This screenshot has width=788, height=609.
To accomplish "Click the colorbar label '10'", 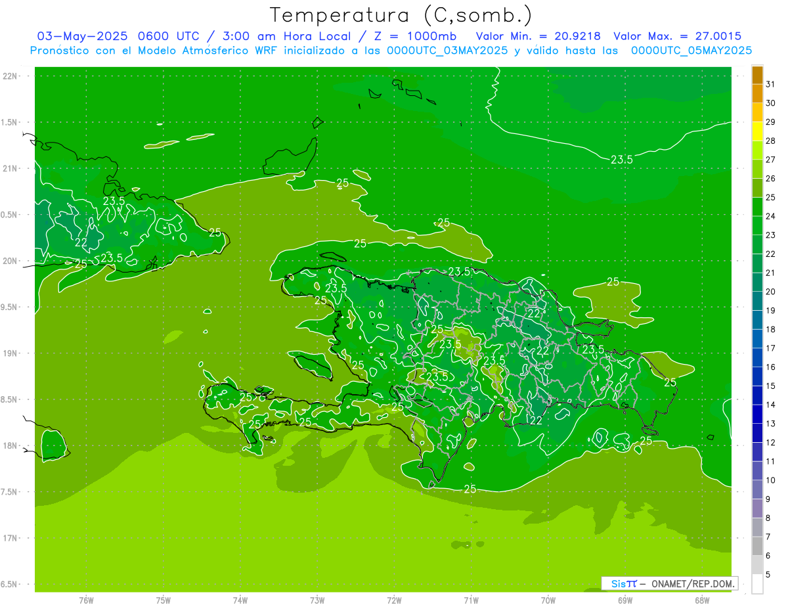I will 771,480.
